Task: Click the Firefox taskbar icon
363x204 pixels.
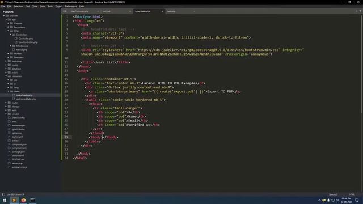Action: click(x=23, y=200)
